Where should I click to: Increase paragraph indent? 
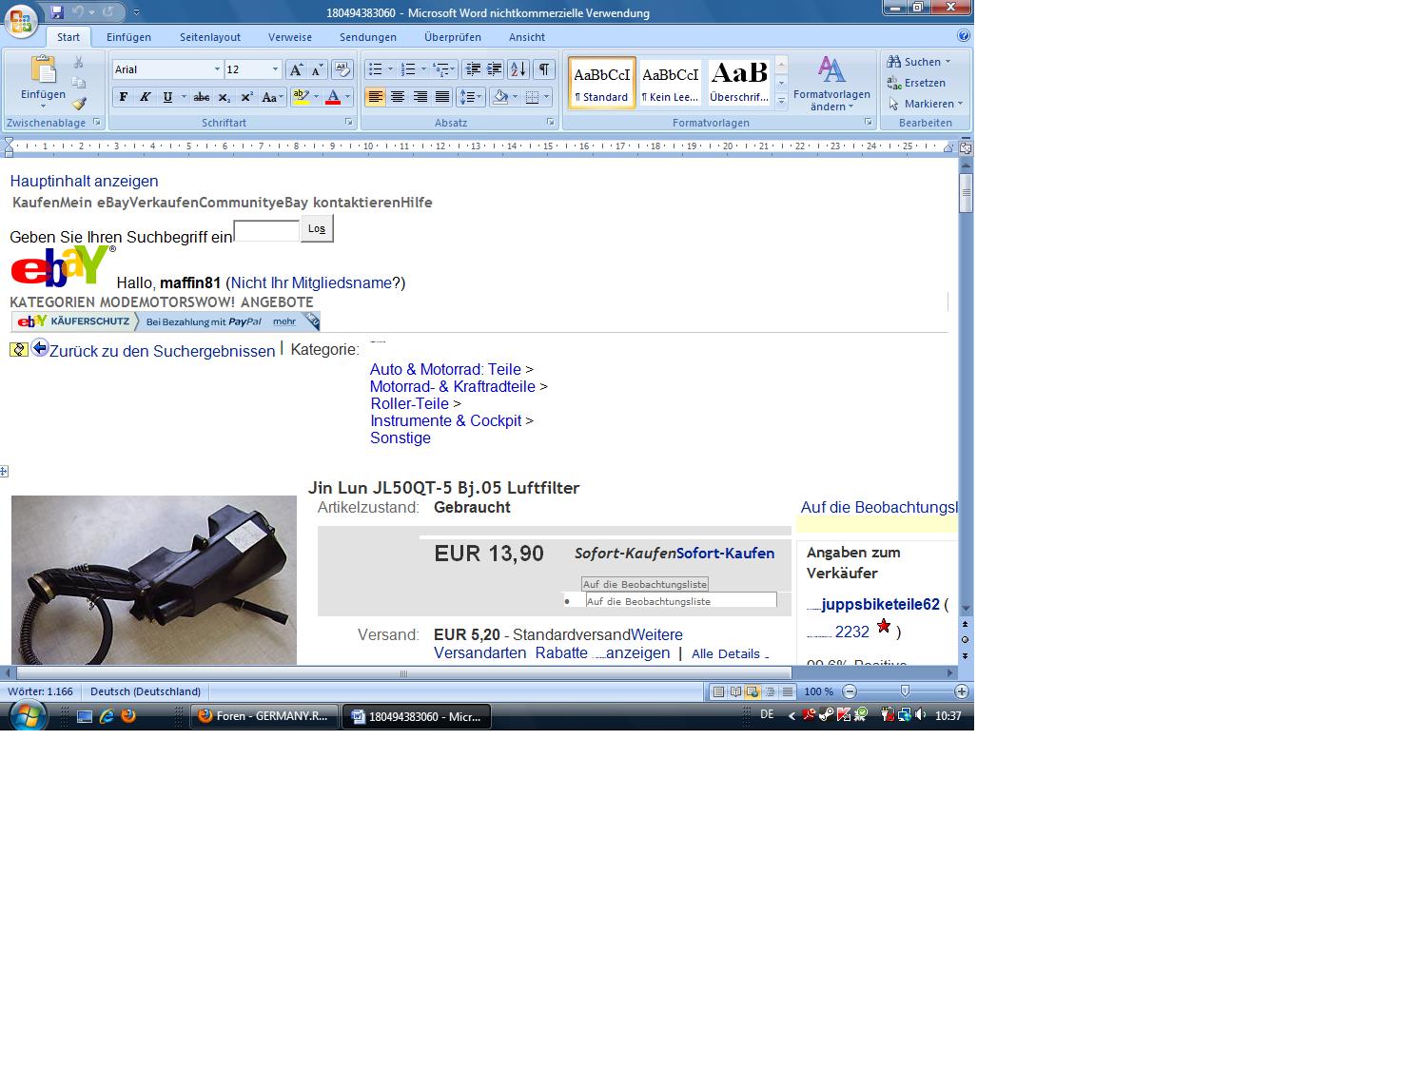pyautogui.click(x=495, y=69)
